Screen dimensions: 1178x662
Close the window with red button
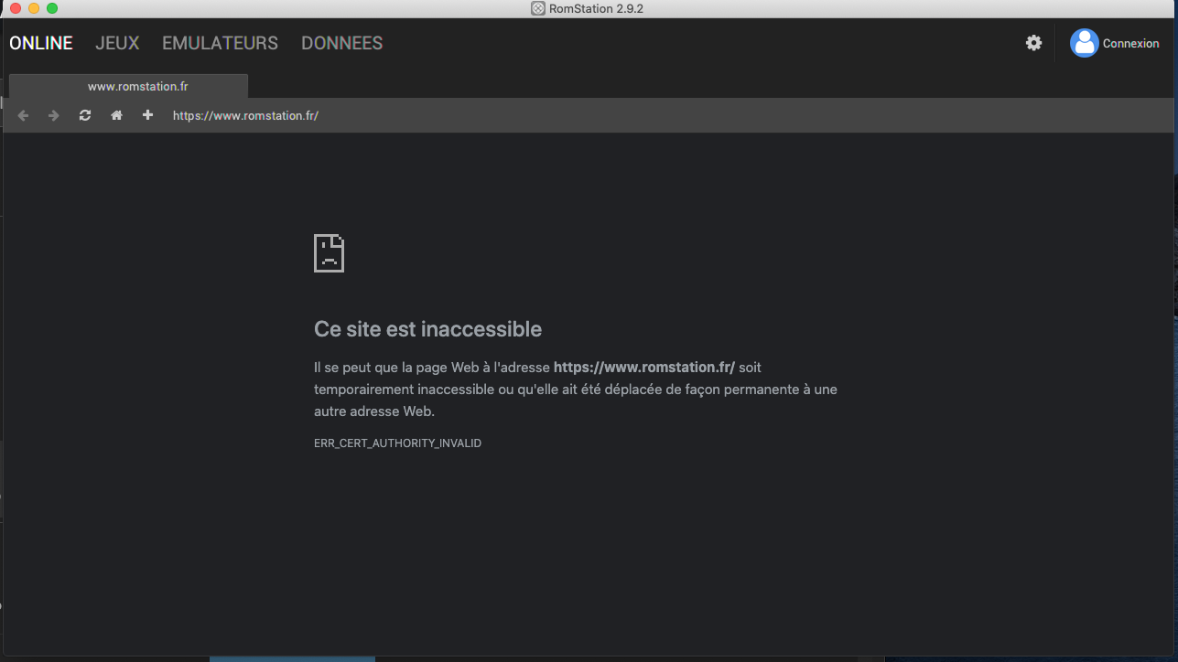pos(16,8)
